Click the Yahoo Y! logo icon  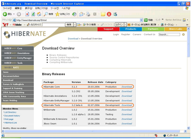pos(5,25)
